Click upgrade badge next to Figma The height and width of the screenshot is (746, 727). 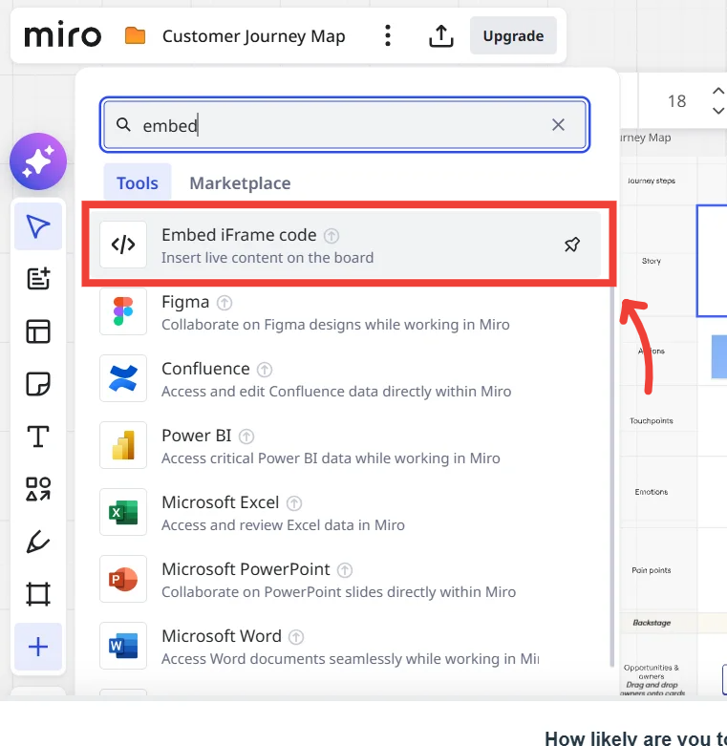(x=225, y=303)
